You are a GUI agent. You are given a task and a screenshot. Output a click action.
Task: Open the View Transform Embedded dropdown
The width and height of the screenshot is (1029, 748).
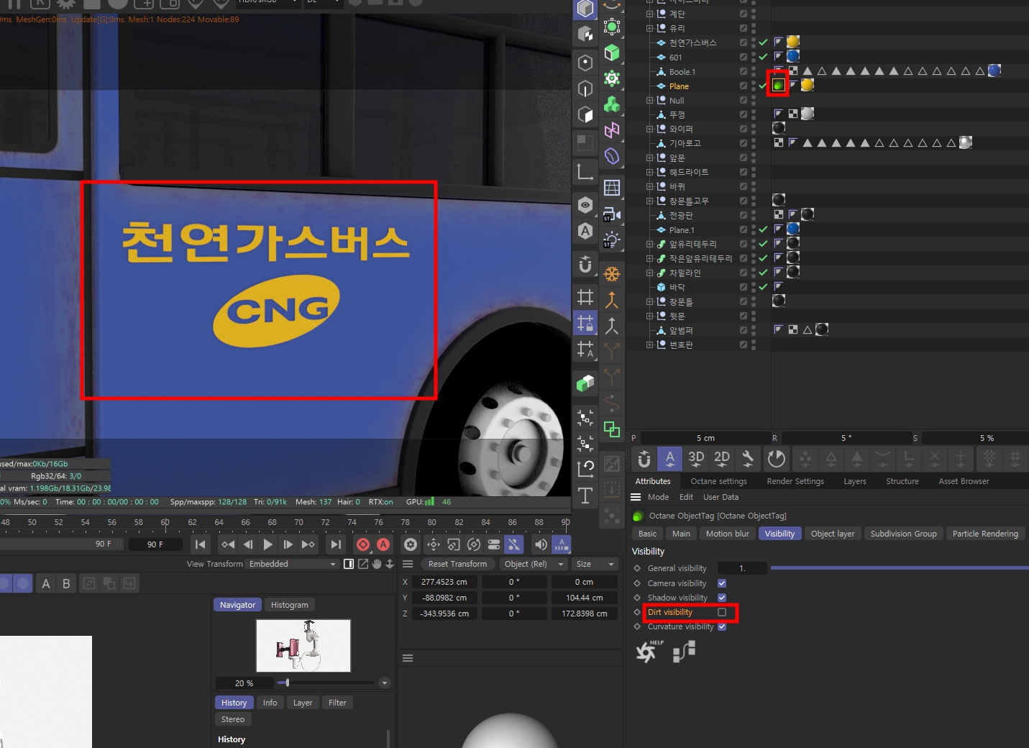click(x=292, y=564)
